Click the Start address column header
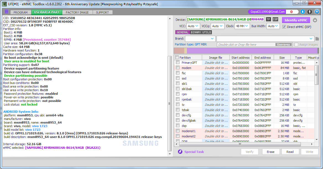The height and width of the screenshot is (169, 323). pos(240,58)
